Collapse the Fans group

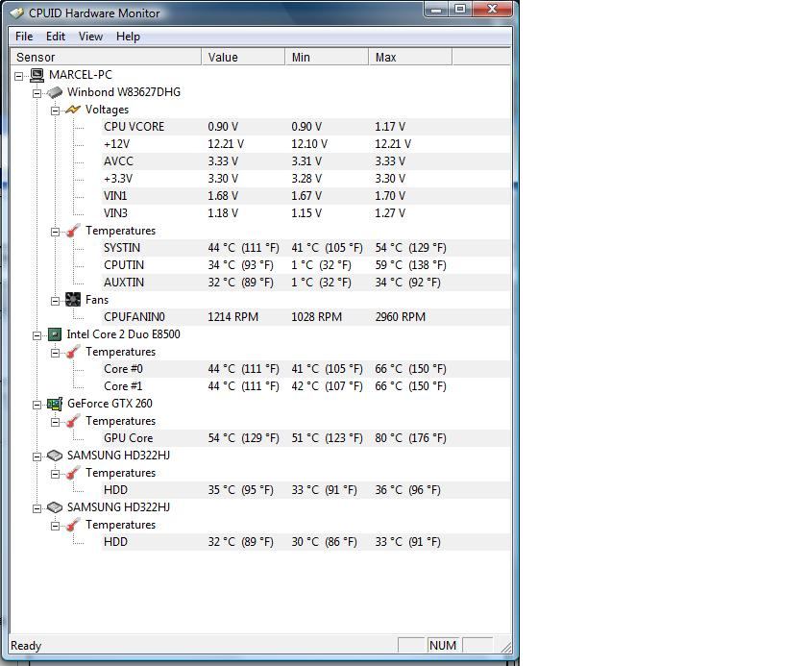[x=55, y=301]
